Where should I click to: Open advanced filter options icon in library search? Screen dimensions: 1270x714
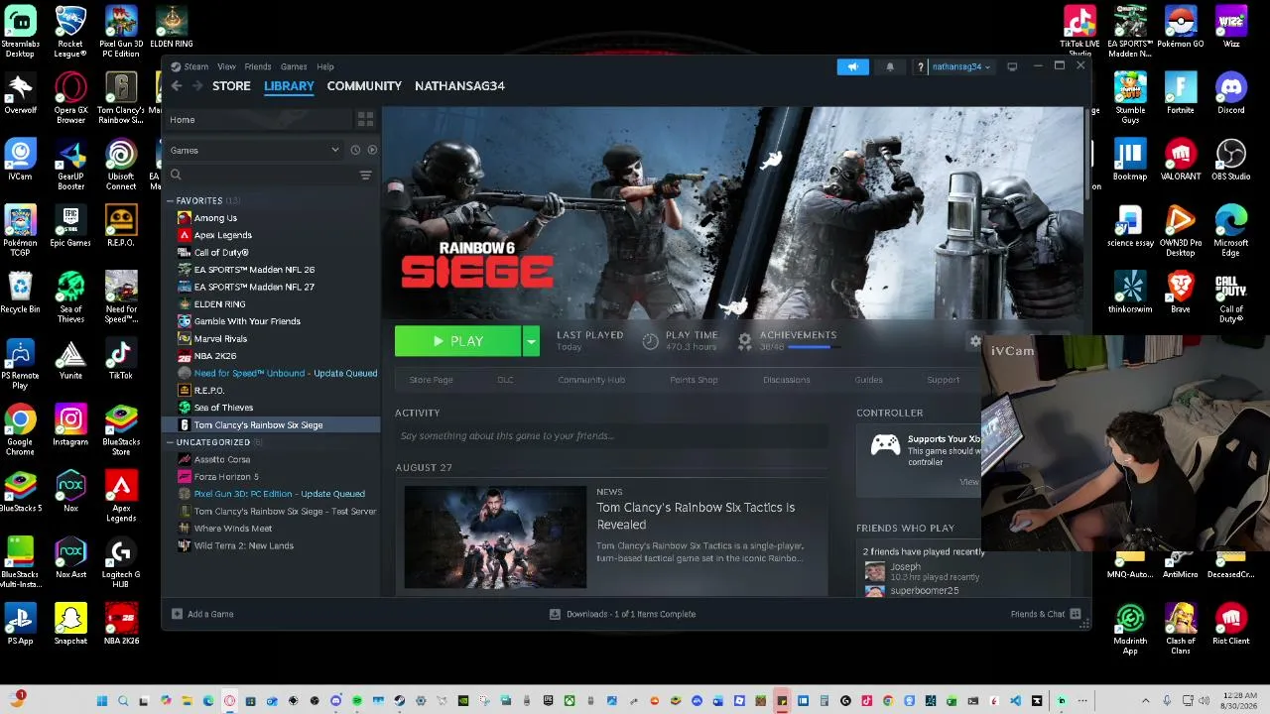coord(365,176)
